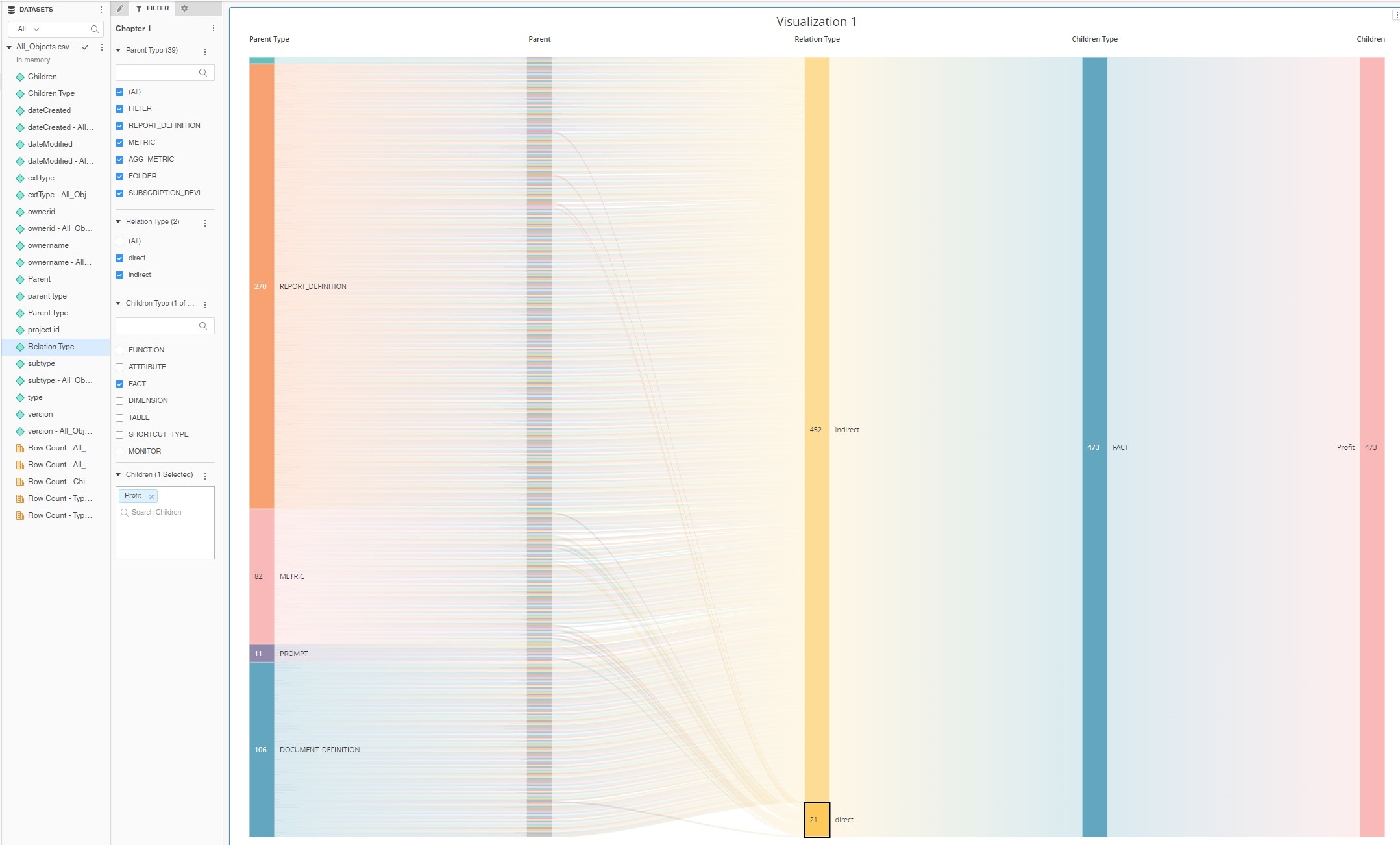Screen dimensions: 1400x845
Task: Open the All datasets dropdown
Action: coord(29,29)
